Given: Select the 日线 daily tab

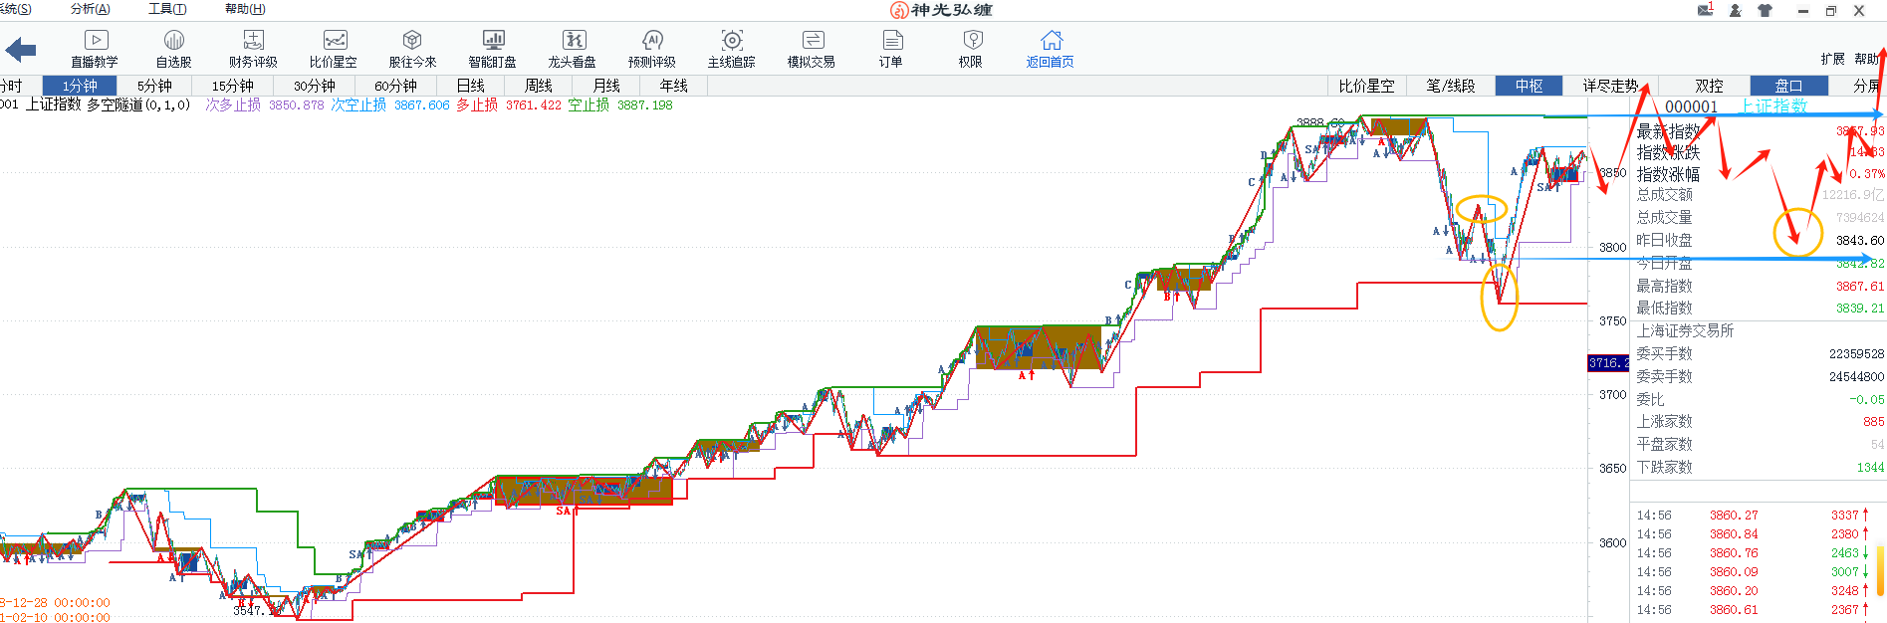Looking at the screenshot, I should [471, 86].
